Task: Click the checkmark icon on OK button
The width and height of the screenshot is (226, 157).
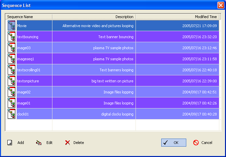Action: [166, 143]
